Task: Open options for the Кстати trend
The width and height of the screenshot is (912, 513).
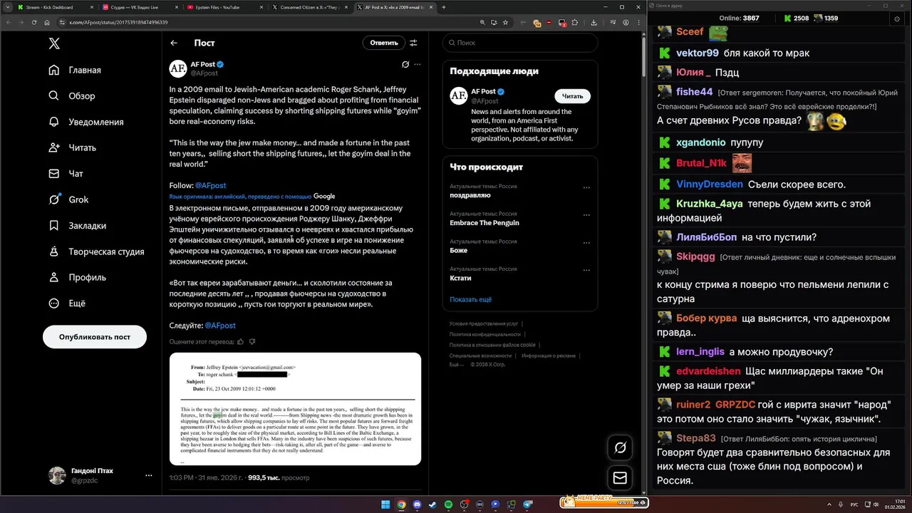Action: [x=586, y=271]
